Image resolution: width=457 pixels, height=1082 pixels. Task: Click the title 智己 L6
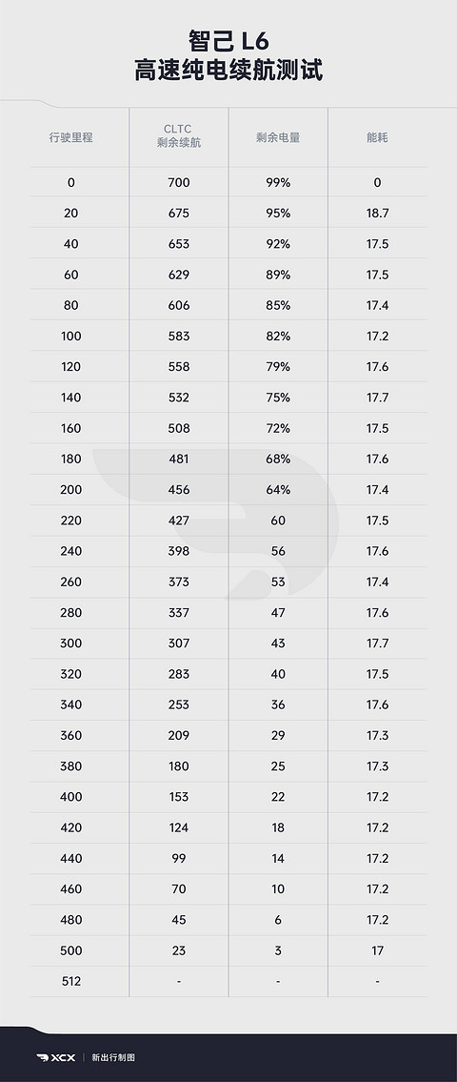pyautogui.click(x=228, y=42)
